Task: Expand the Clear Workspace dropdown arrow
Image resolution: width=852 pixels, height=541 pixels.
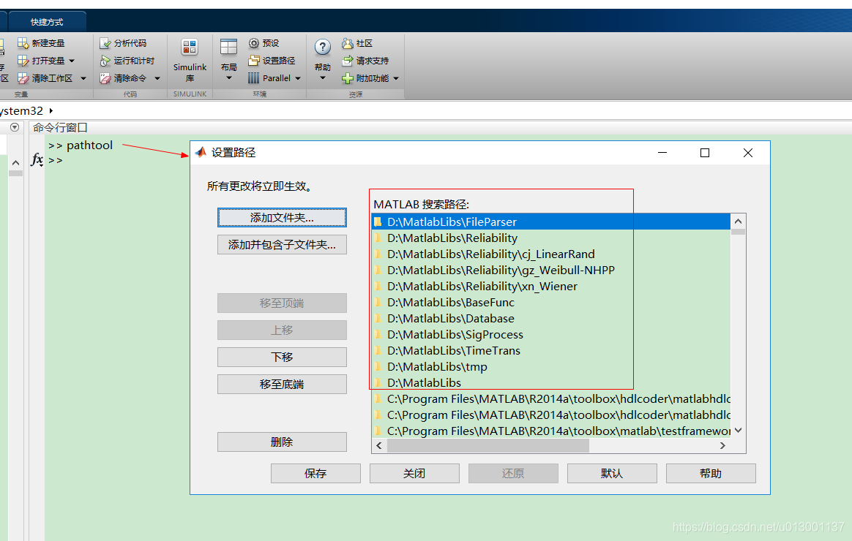Action: pyautogui.click(x=83, y=78)
